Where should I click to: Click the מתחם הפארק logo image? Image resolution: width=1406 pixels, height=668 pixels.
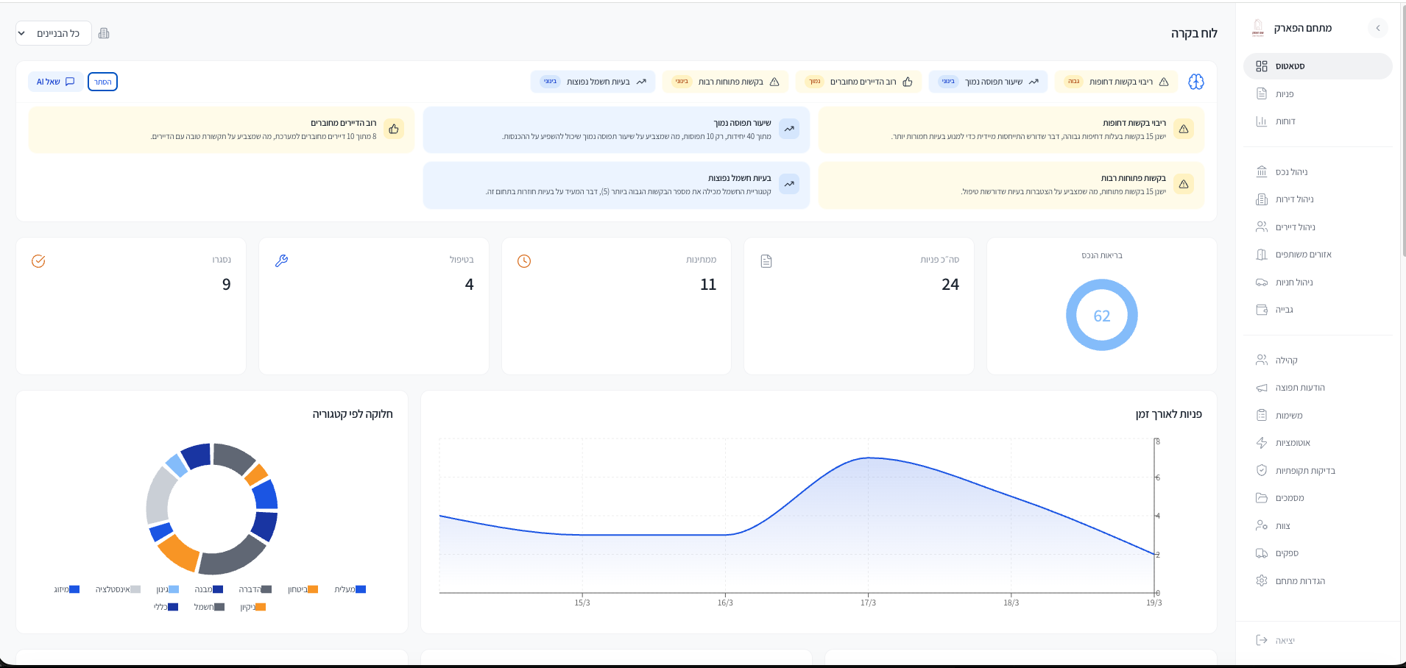(1258, 28)
